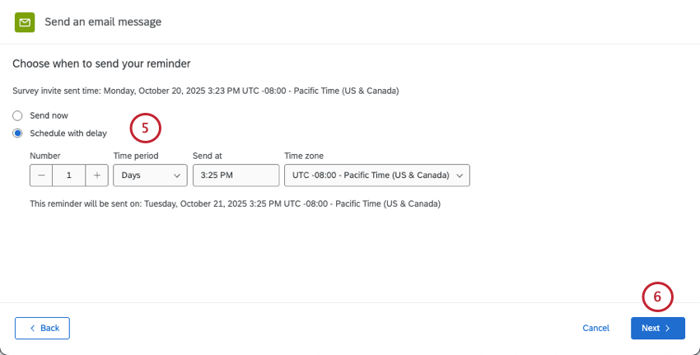
Task: Click the Send an email message title
Action: (x=103, y=22)
